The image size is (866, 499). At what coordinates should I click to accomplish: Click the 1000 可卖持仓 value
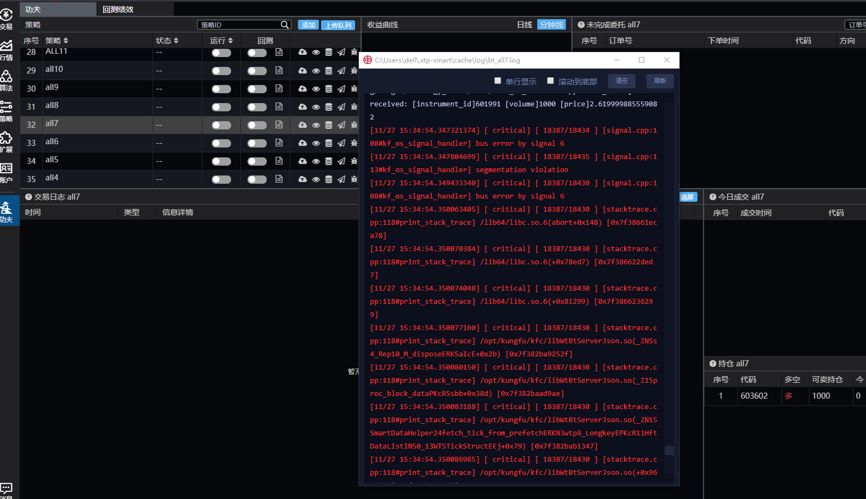coord(821,396)
